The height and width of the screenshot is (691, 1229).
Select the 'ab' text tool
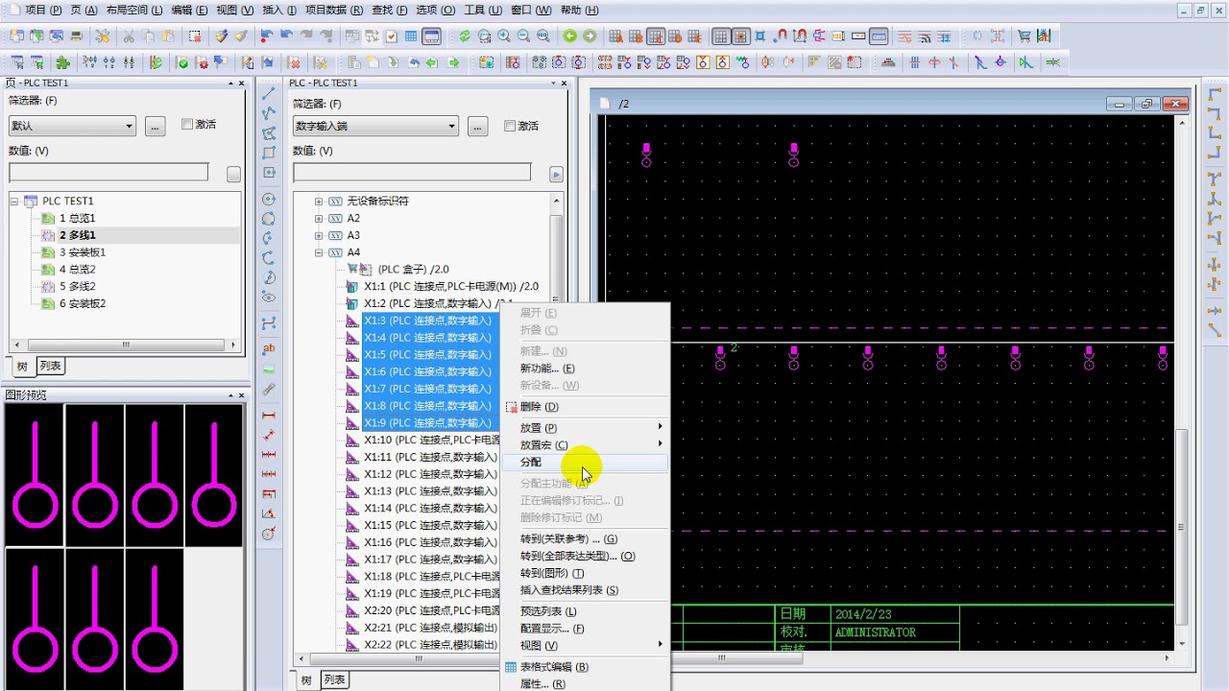pos(269,349)
